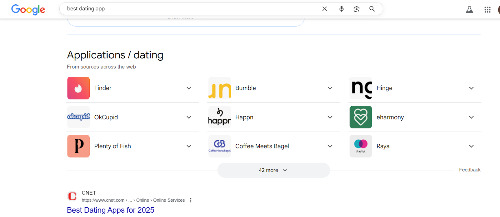Select the Plenty of Fish label
500x217 pixels.
(x=112, y=146)
